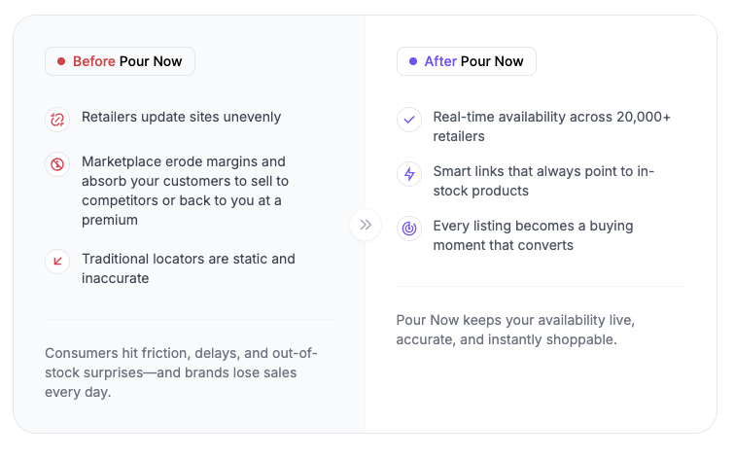
Task: Click the purple checkmark icon
Action: [x=409, y=120]
